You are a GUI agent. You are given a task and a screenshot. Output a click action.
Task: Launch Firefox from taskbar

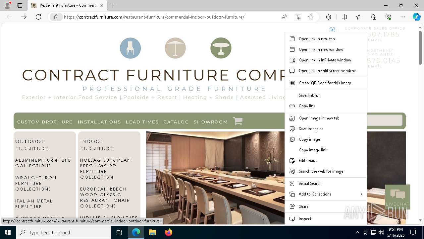[168, 232]
